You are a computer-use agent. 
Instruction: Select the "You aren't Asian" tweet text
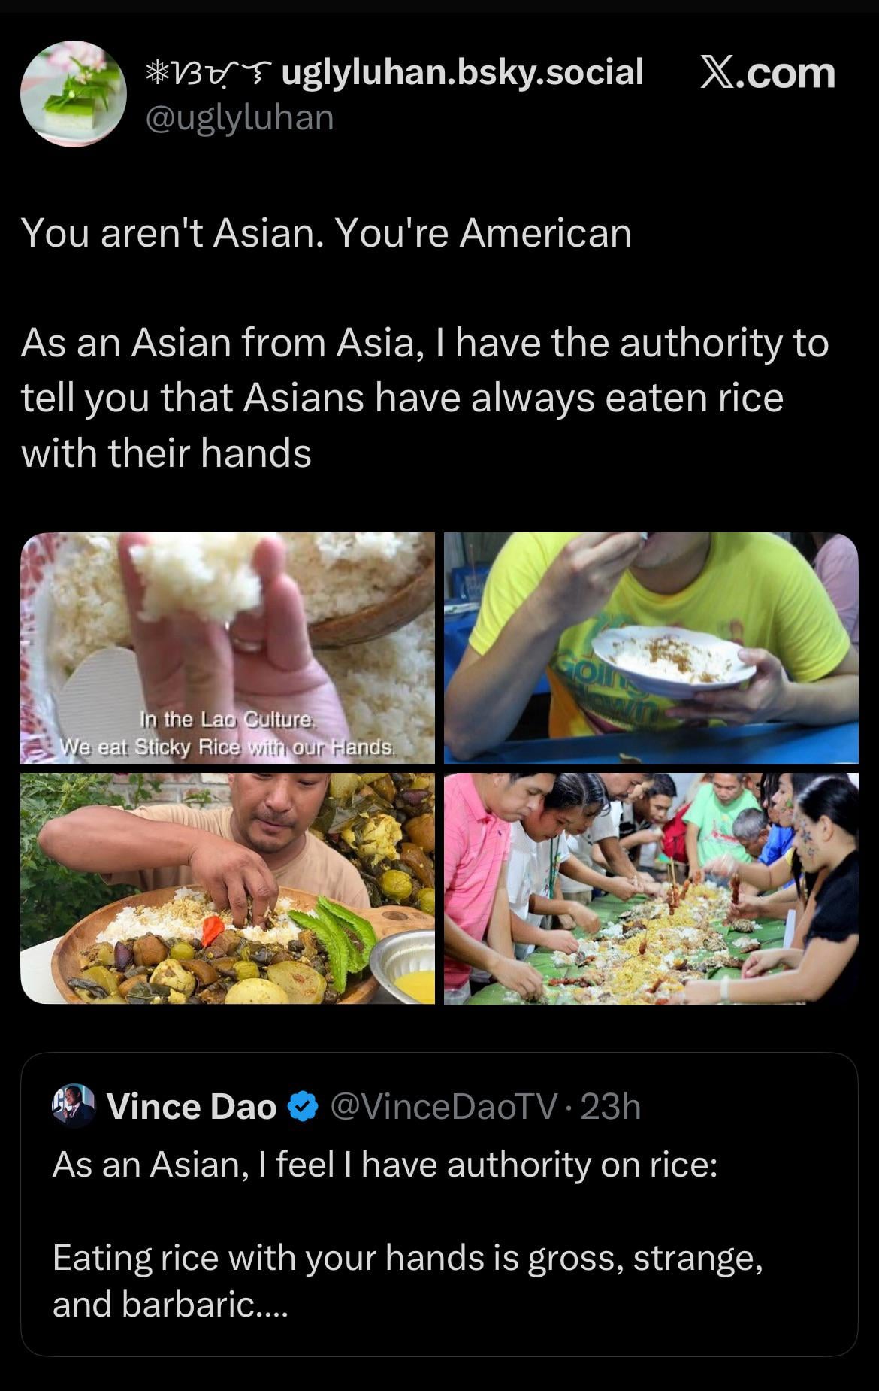coord(326,233)
